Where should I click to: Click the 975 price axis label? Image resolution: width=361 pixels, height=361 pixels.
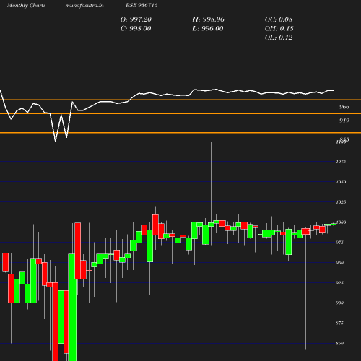pos(339,243)
